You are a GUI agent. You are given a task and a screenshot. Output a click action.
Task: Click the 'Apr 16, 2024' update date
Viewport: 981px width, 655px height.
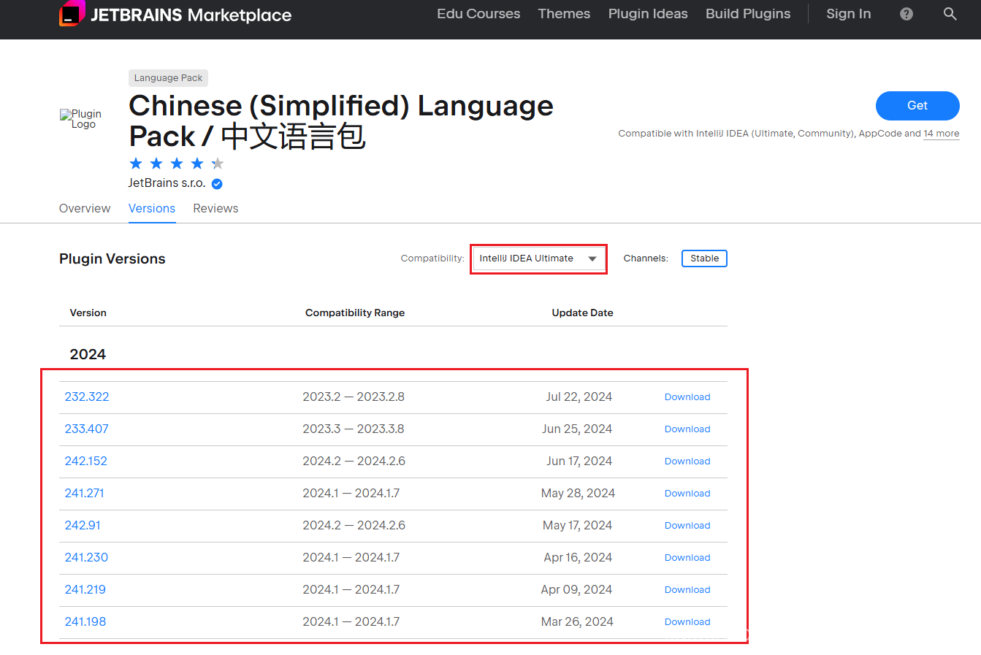[x=578, y=558]
